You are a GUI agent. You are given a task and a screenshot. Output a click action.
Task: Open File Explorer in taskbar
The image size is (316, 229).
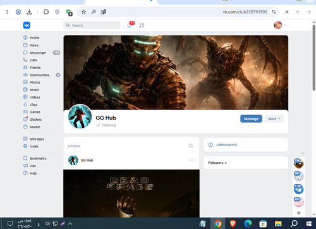pyautogui.click(x=278, y=223)
